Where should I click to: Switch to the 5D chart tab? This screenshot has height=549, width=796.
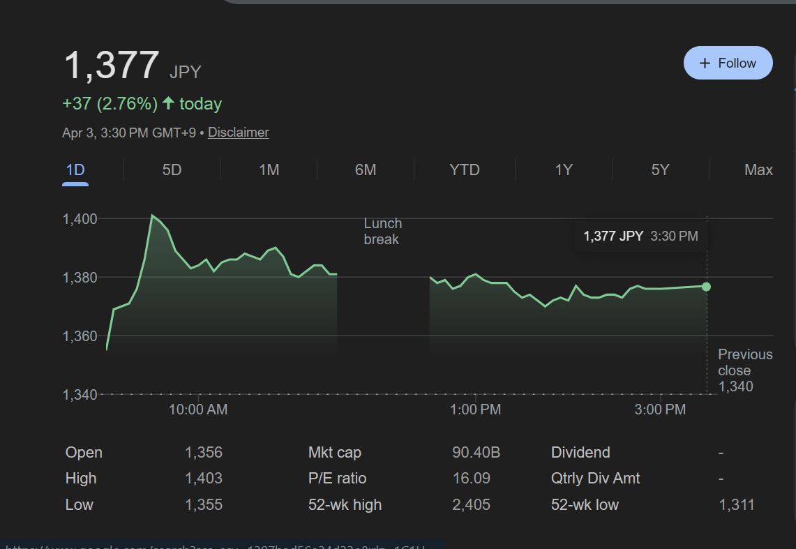172,170
